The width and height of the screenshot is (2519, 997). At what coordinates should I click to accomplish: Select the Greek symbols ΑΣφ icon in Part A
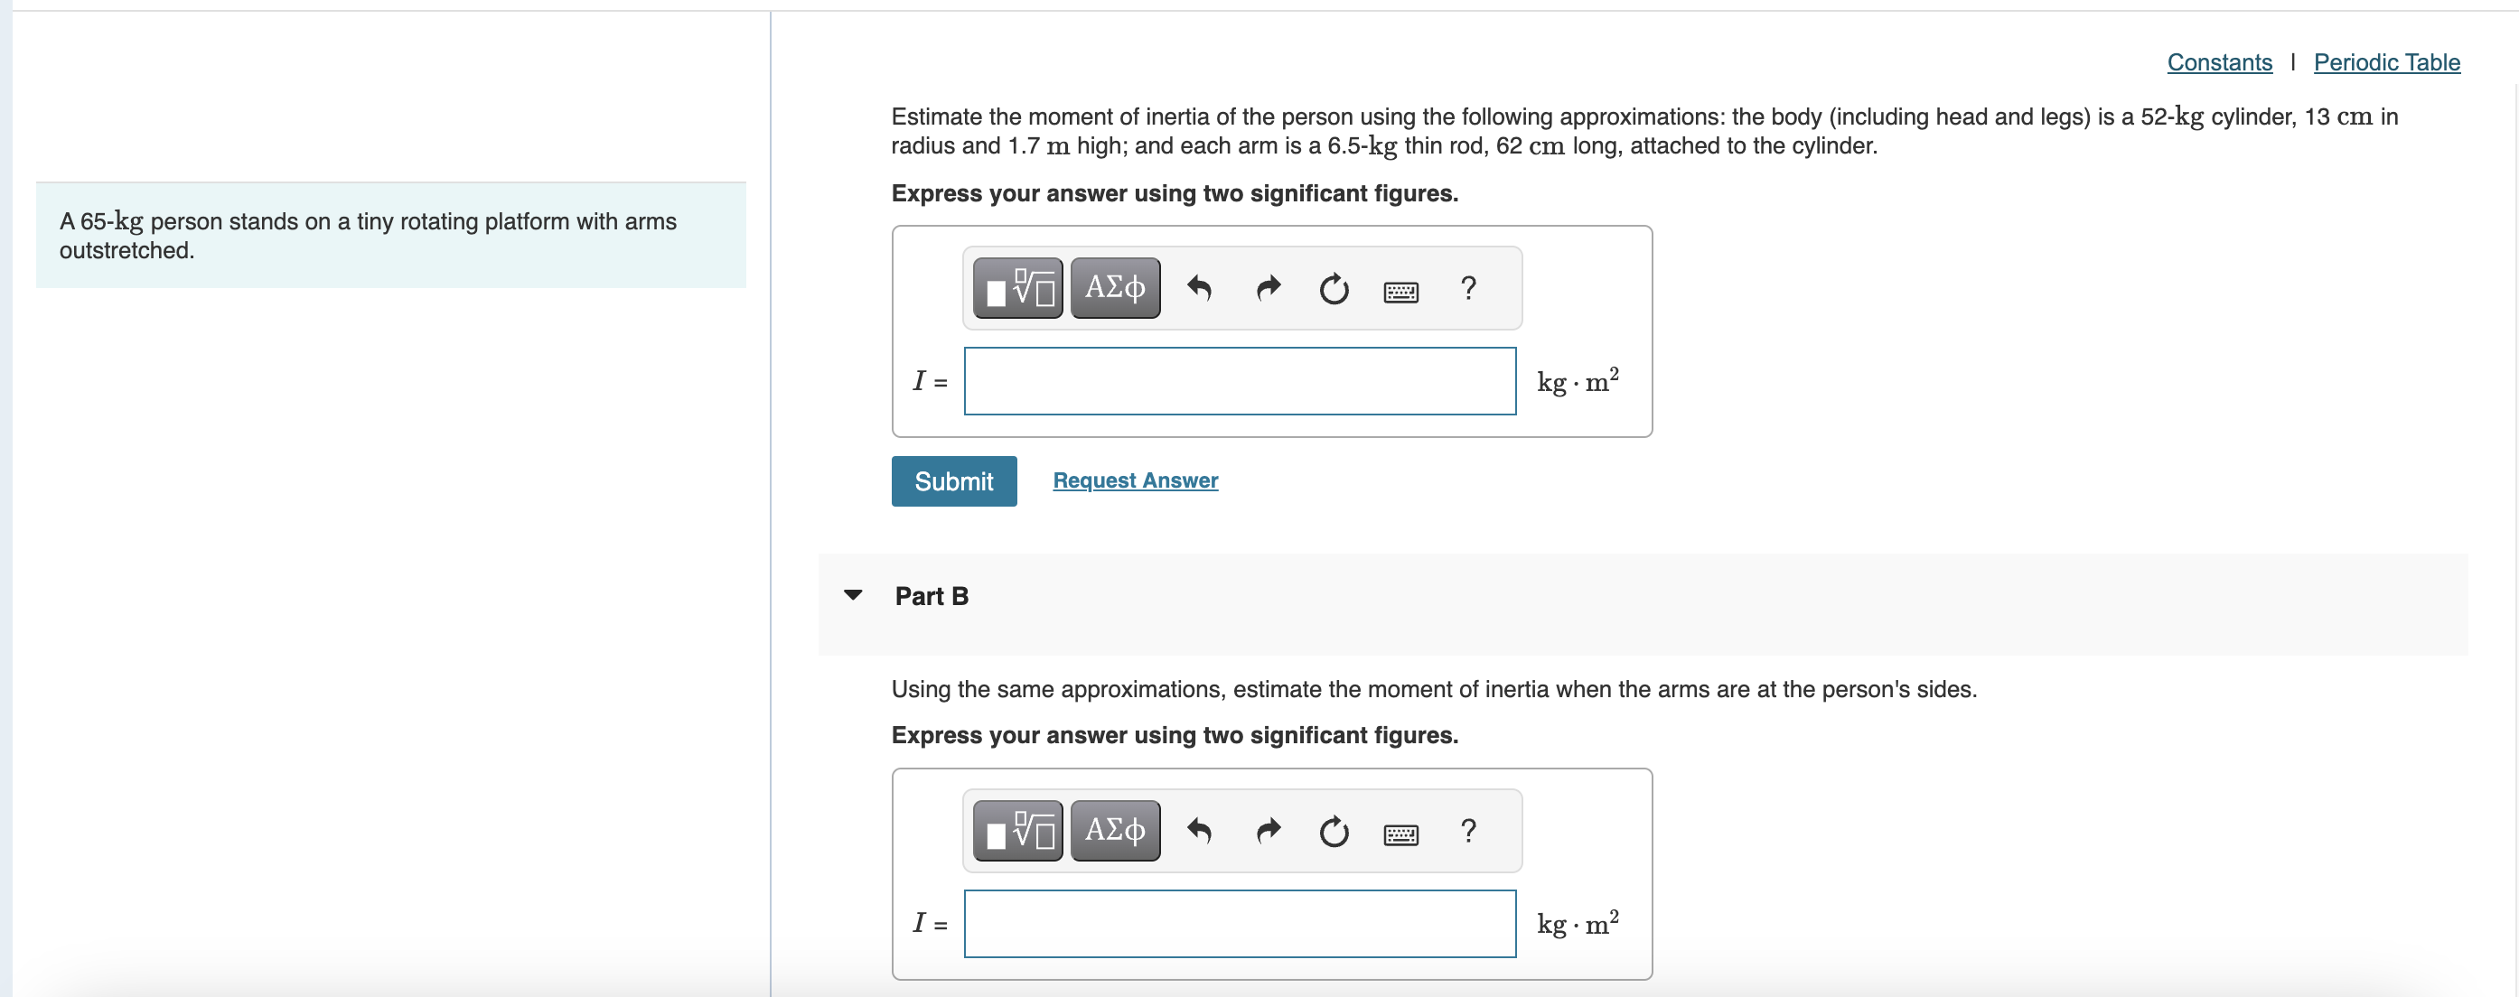pyautogui.click(x=1114, y=287)
